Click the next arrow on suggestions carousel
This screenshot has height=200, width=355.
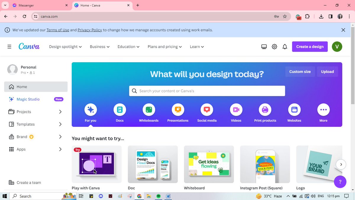click(x=341, y=164)
